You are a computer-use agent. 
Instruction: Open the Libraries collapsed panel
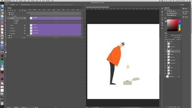click(185, 17)
